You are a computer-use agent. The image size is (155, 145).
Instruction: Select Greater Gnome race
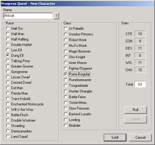coord(20,66)
